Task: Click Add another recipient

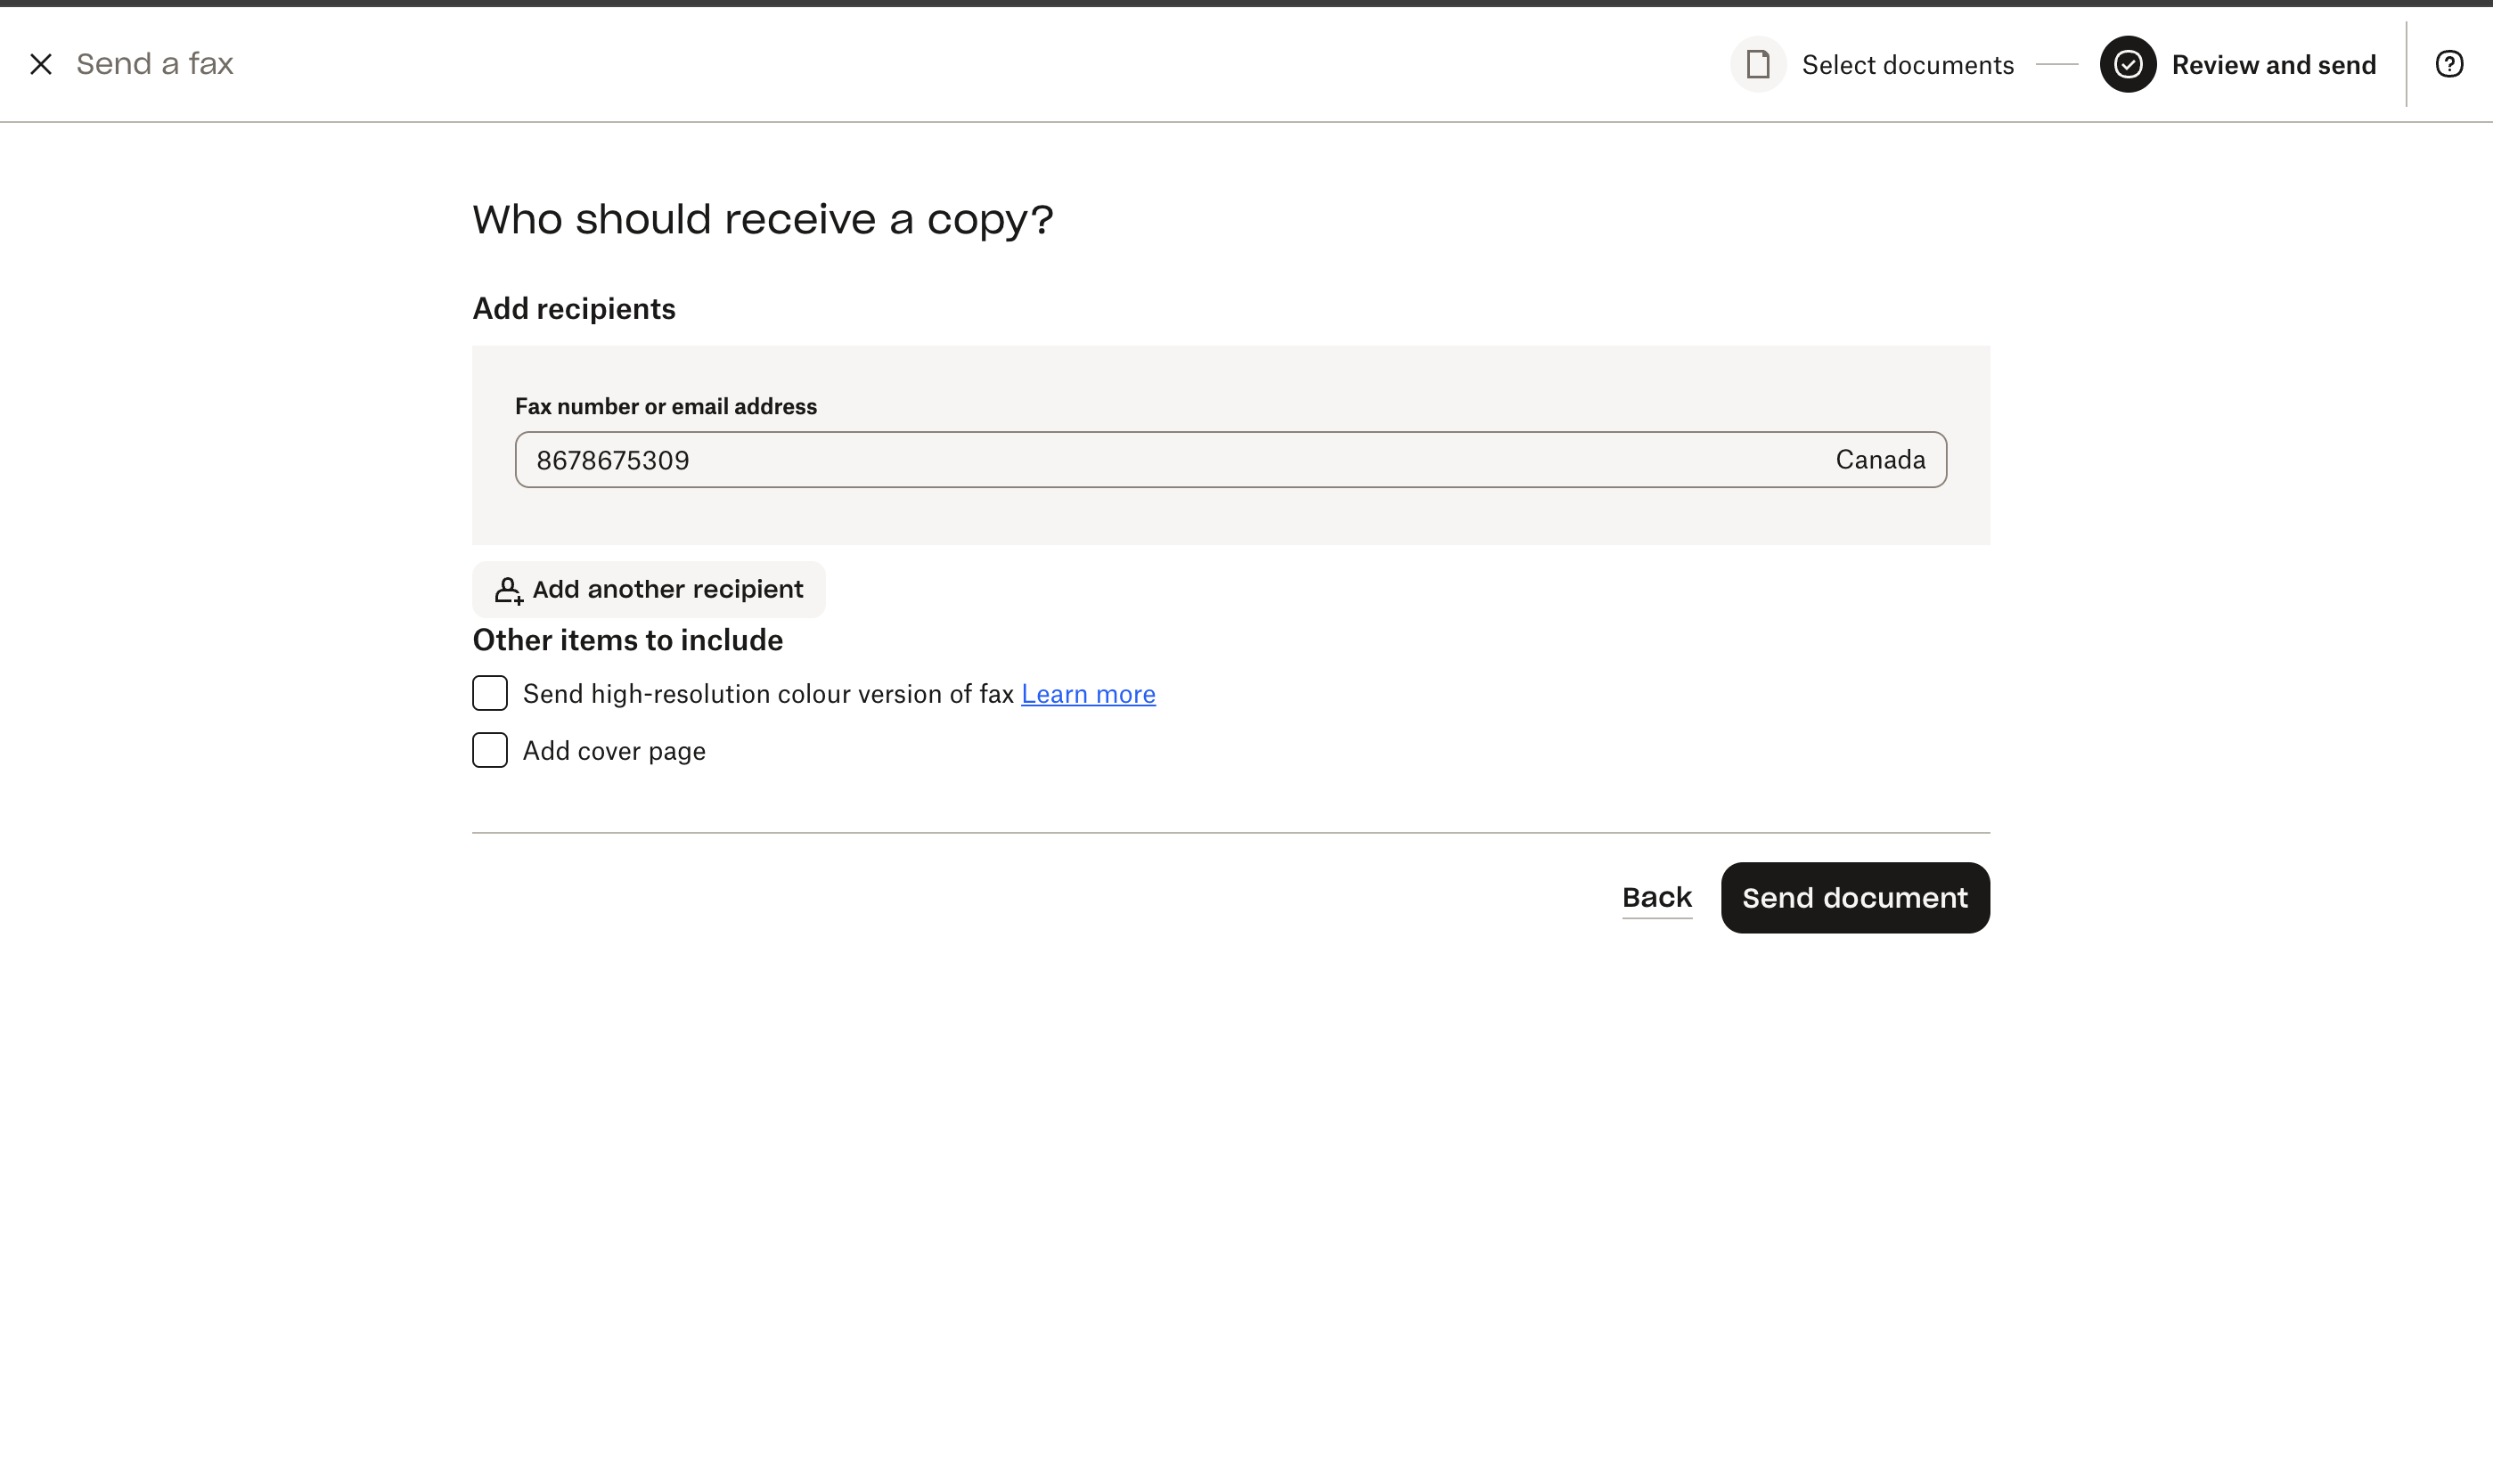Action: click(648, 589)
